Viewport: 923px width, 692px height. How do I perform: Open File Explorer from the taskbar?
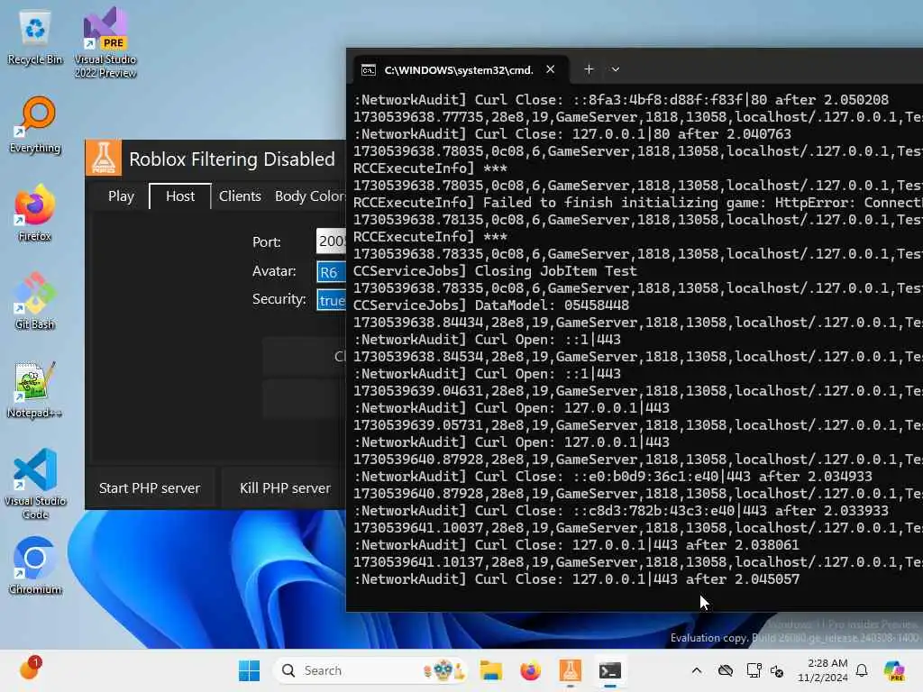pyautogui.click(x=490, y=670)
